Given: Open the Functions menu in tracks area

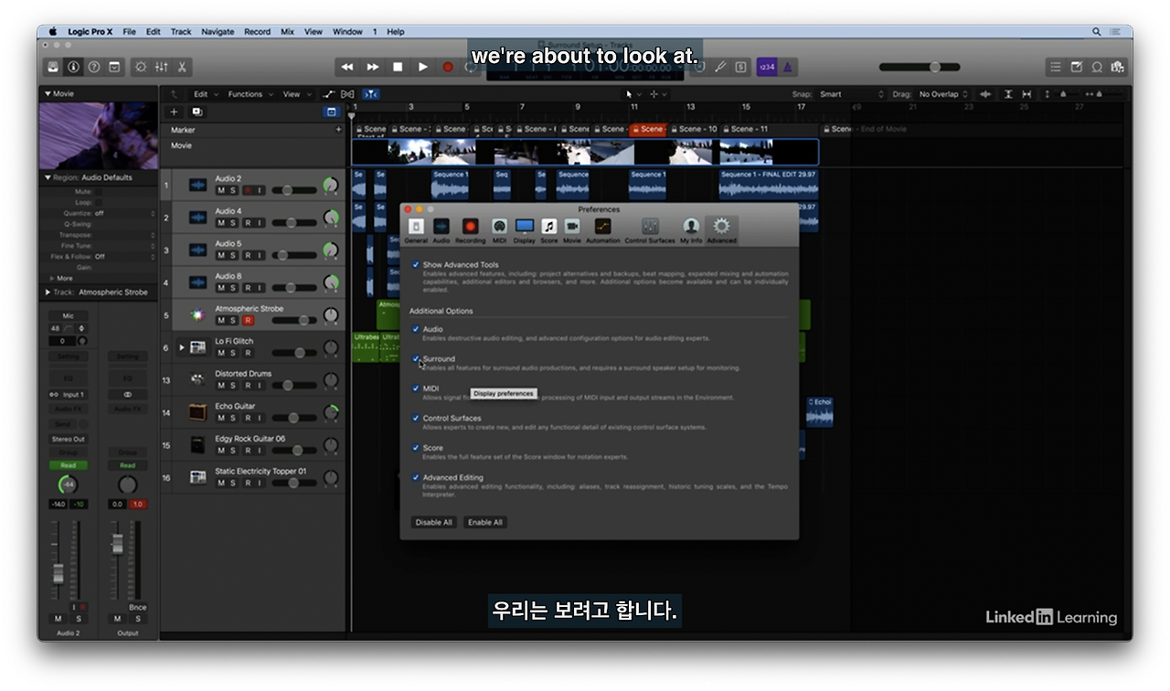Looking at the screenshot, I should 248,94.
